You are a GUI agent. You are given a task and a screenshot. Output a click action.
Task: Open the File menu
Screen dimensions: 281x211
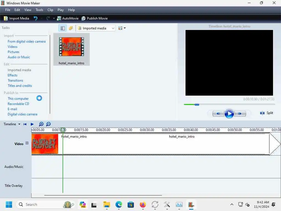(x=8, y=10)
